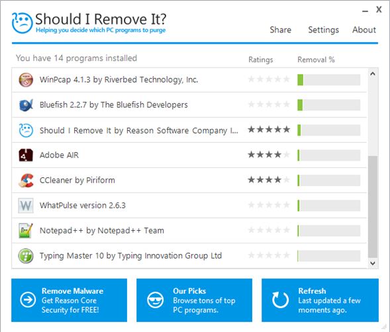
Task: Click the CCleaner icon
Action: pos(26,181)
